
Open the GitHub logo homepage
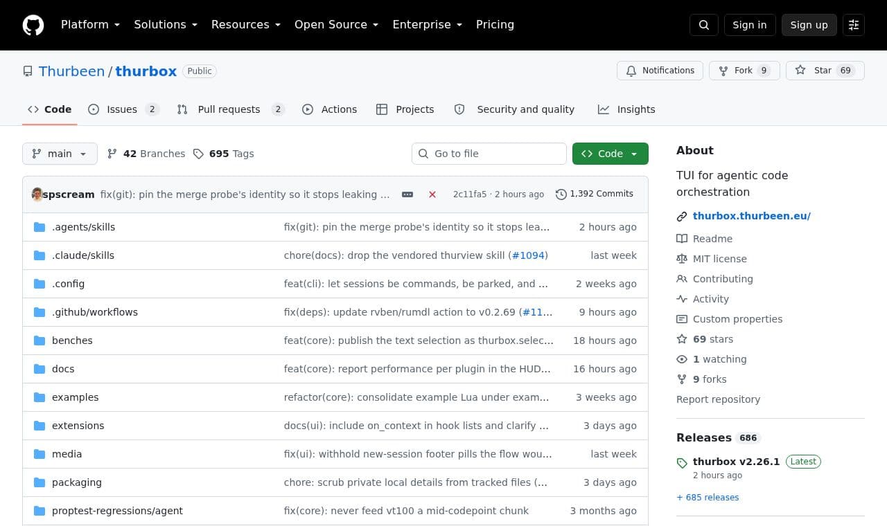pos(33,25)
